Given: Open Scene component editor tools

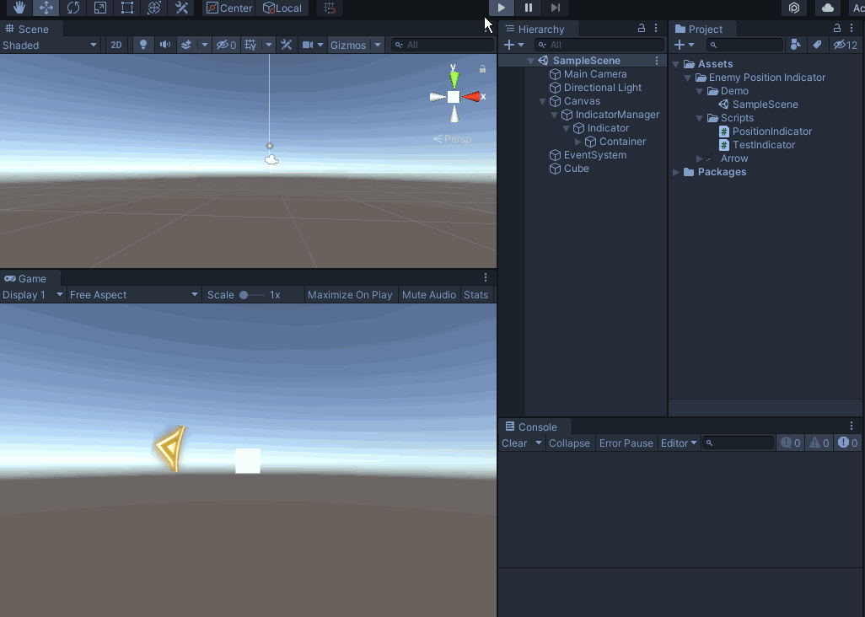Looking at the screenshot, I should click(287, 46).
